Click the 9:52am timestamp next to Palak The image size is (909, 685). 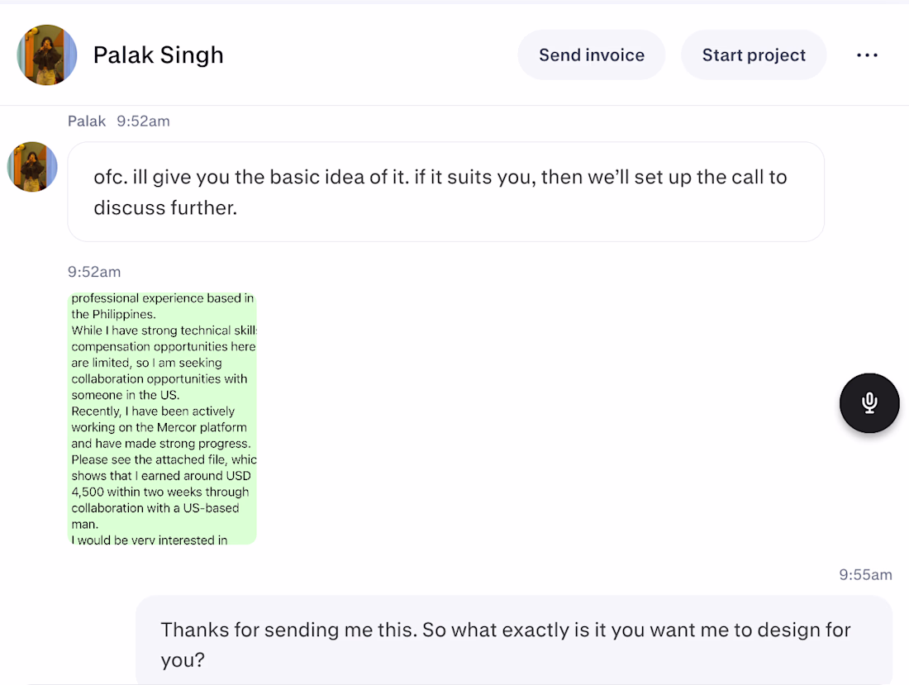click(143, 121)
